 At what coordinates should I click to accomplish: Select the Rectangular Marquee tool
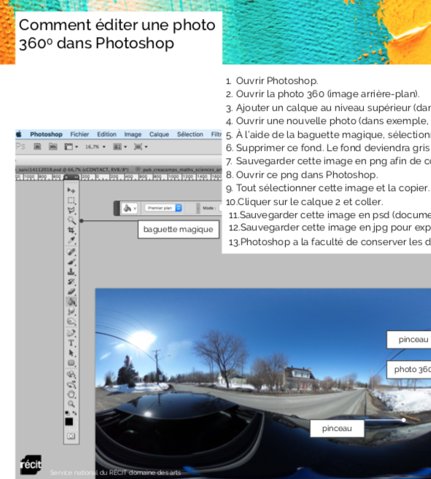[x=71, y=200]
